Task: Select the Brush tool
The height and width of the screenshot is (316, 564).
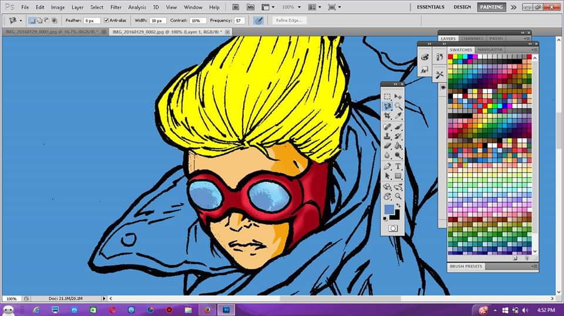Action: pos(398,127)
